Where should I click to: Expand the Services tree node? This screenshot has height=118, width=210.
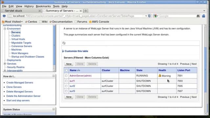click(5, 64)
